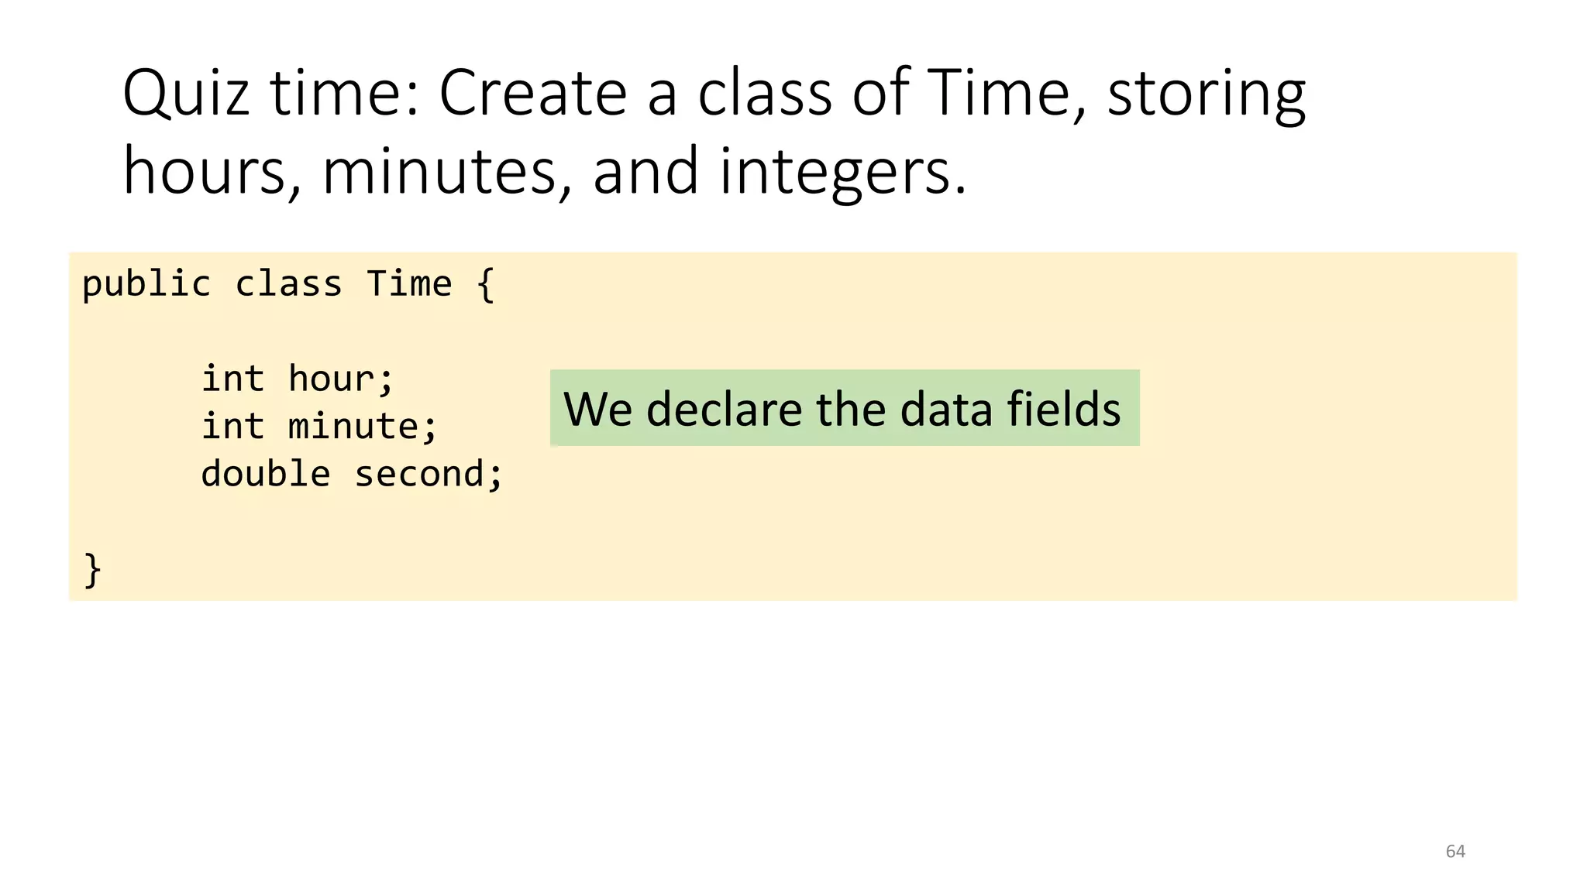Click the word 'declare' in the green box
Screen dimensions: 1587x892
[x=724, y=408]
